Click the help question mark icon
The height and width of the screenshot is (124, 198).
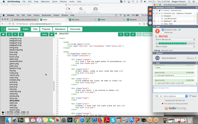tap(52, 34)
